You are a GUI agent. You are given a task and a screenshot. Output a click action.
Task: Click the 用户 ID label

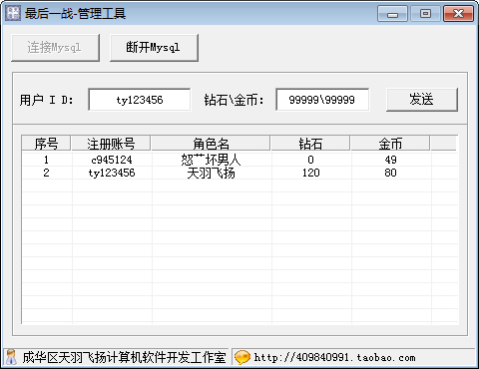tap(47, 100)
